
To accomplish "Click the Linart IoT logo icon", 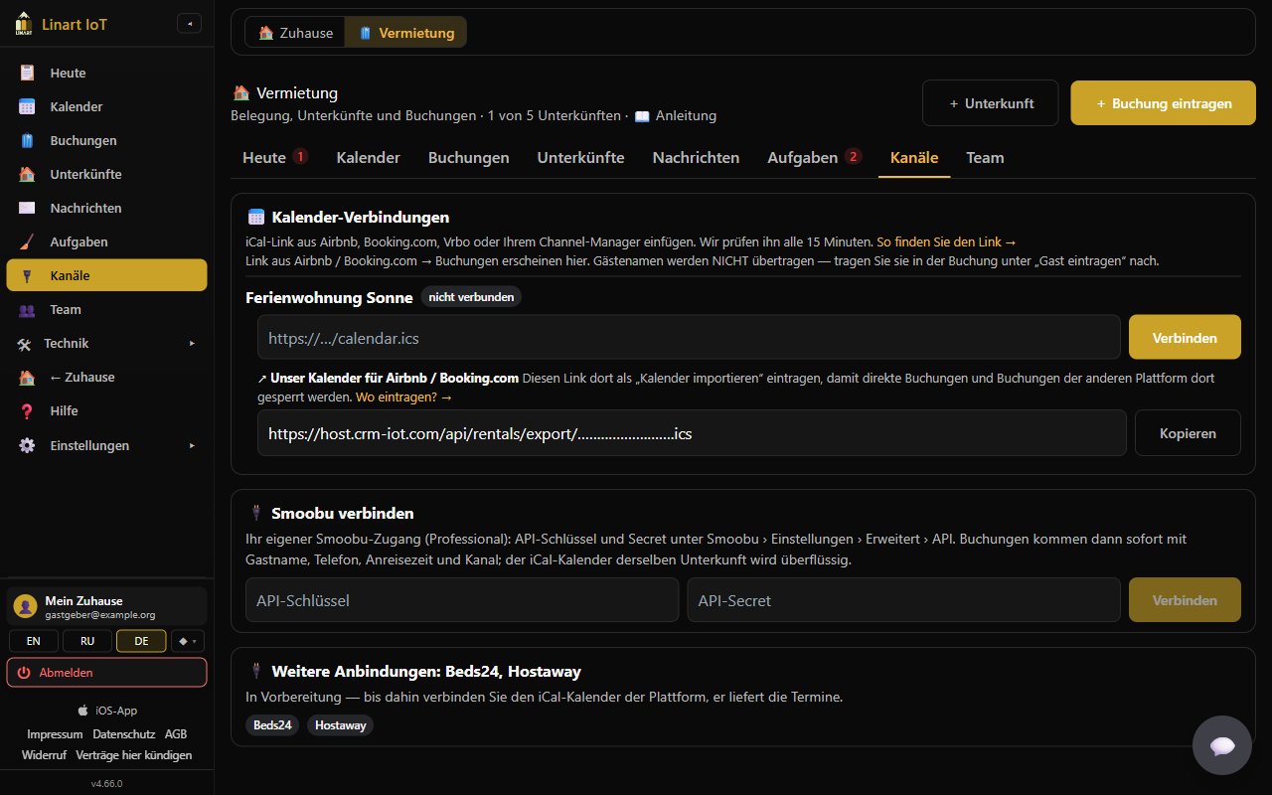I will click(23, 23).
